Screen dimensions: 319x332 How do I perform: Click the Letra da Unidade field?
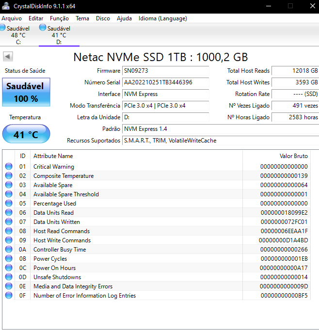point(166,117)
